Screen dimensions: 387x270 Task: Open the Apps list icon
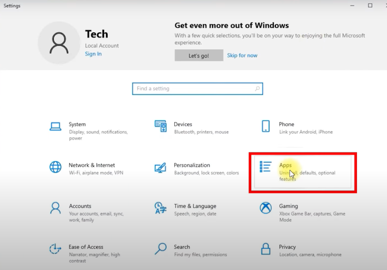(266, 167)
